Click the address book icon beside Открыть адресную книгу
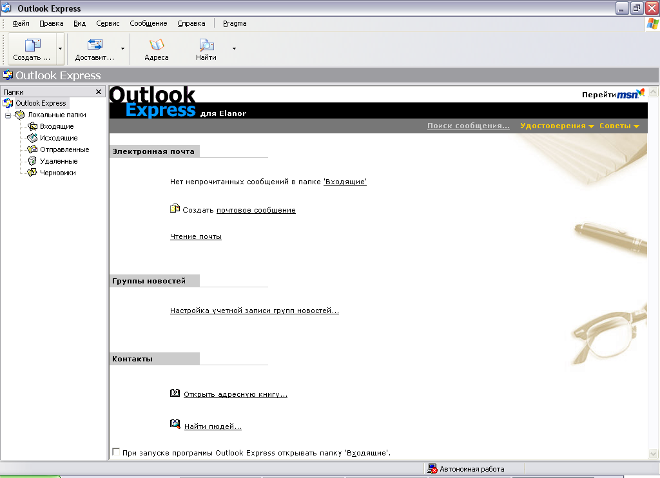Image resolution: width=660 pixels, height=478 pixels. click(175, 393)
